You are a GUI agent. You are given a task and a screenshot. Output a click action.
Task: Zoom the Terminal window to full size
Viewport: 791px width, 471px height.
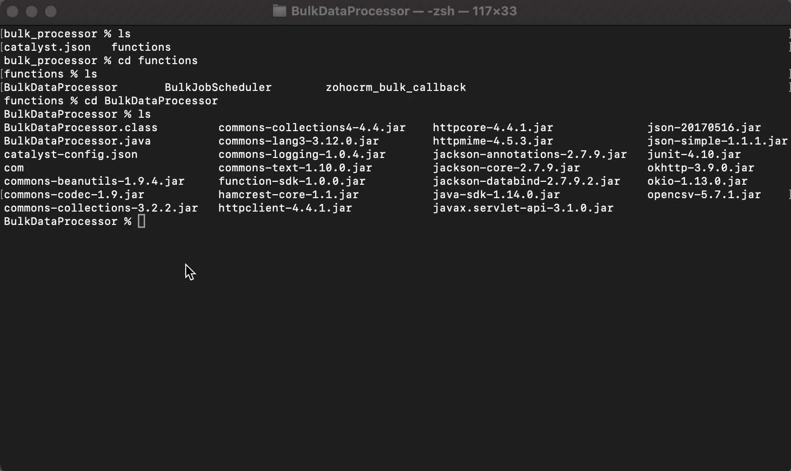(x=51, y=11)
